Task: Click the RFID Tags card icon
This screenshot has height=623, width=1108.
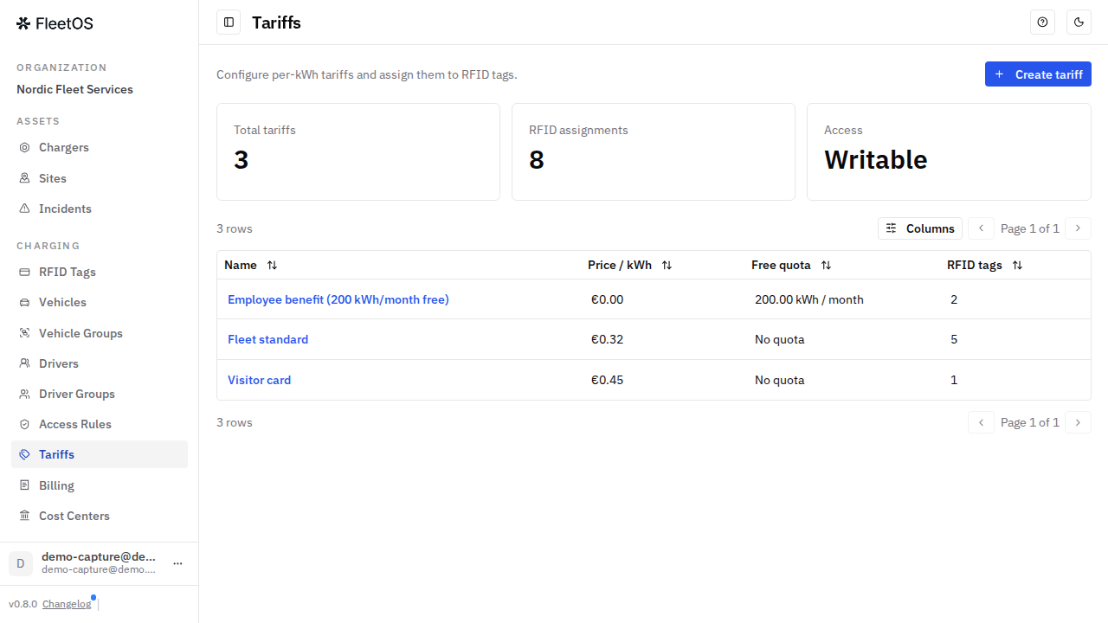Action: [25, 272]
